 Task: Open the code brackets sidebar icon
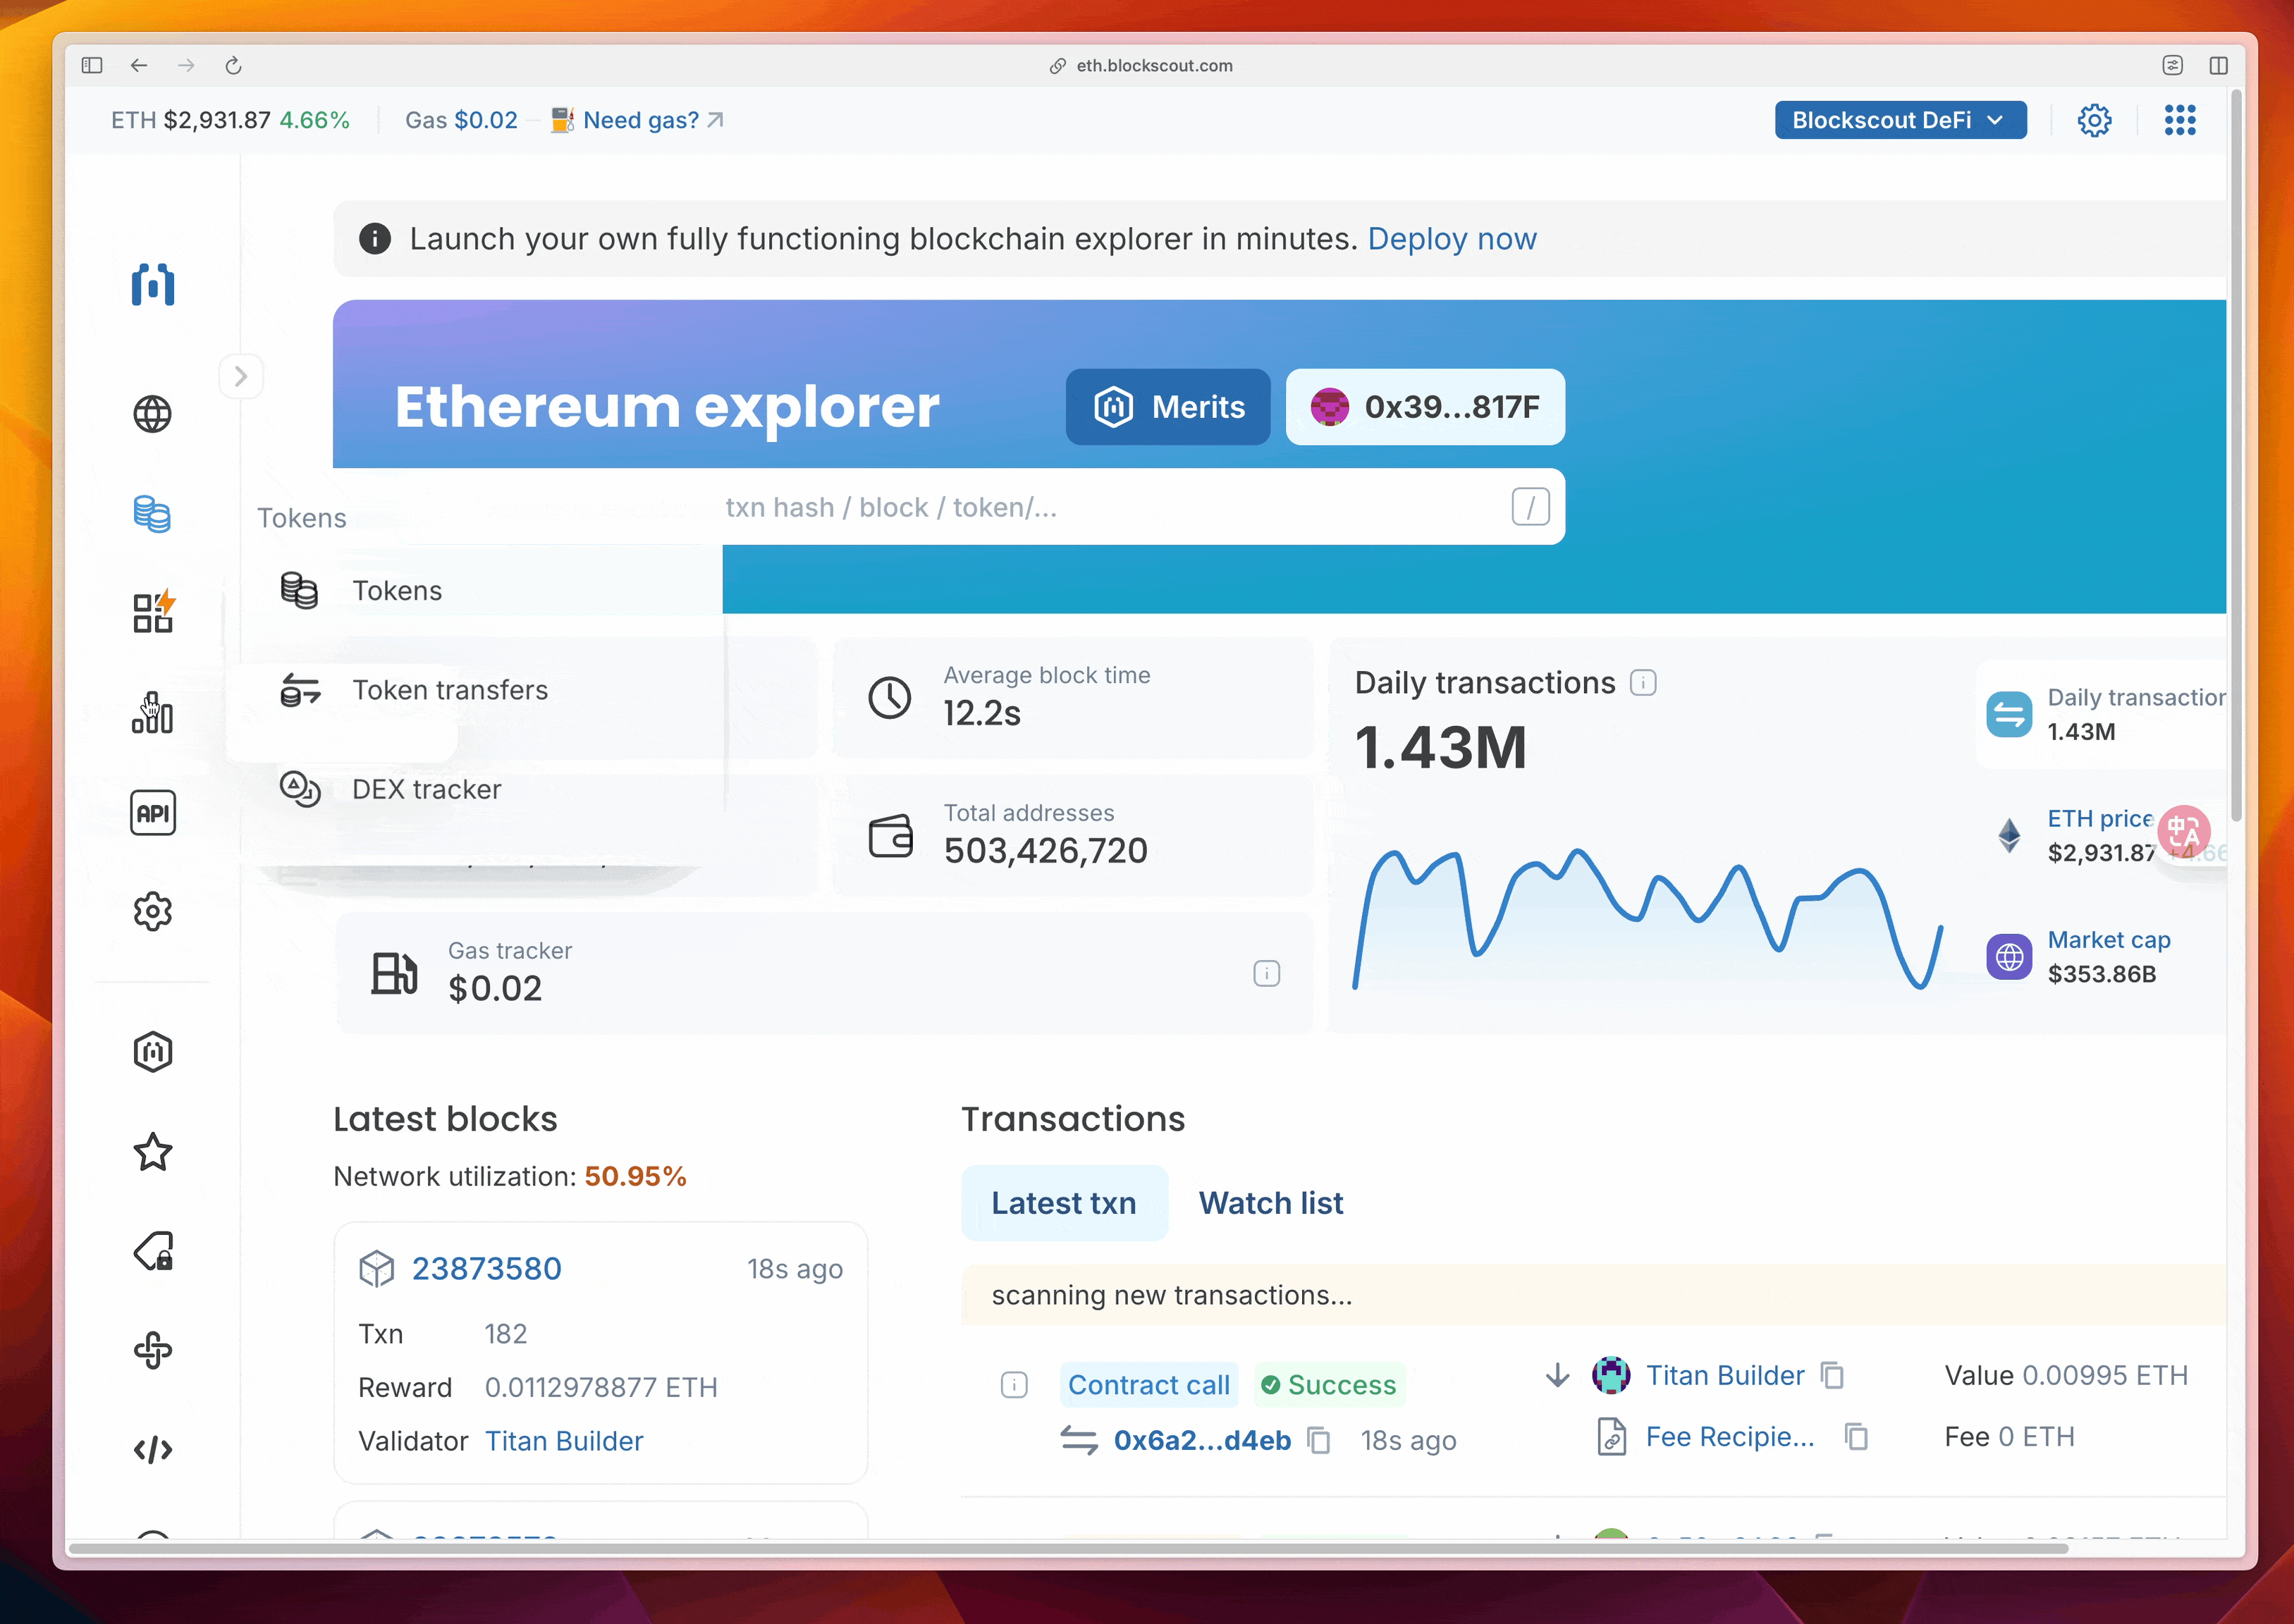point(153,1450)
